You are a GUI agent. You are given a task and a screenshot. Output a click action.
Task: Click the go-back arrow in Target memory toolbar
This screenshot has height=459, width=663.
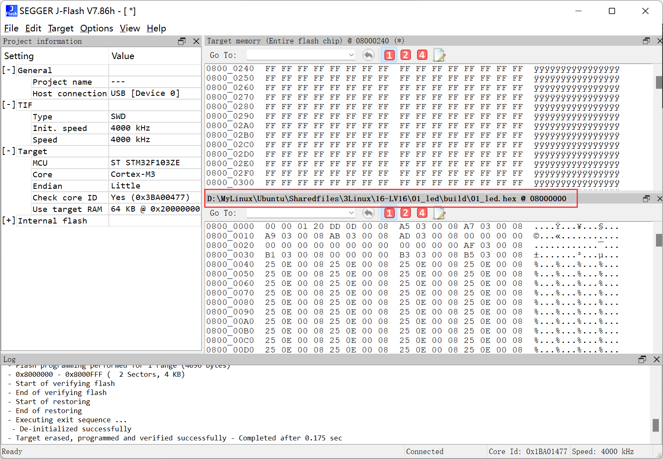point(368,55)
